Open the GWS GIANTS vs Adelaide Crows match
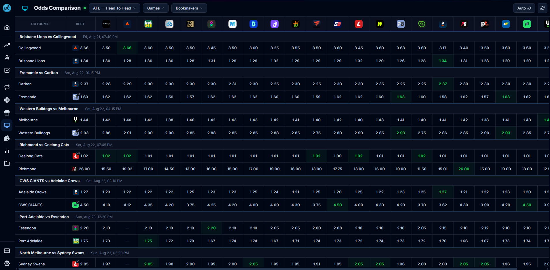Screen dimensions: 550x270 [50, 181]
